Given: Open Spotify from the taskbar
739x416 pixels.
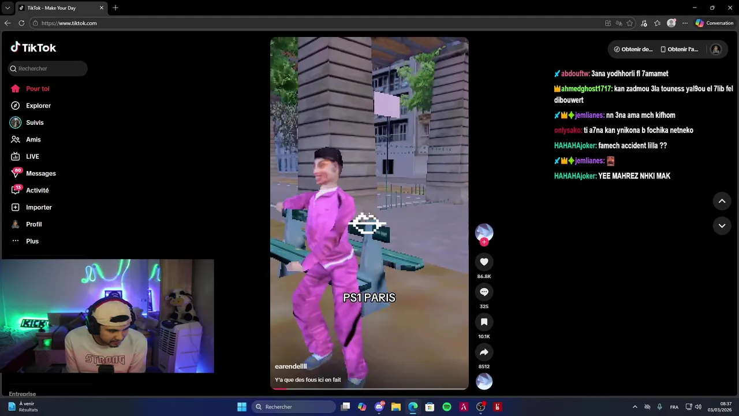Looking at the screenshot, I should tap(447, 407).
